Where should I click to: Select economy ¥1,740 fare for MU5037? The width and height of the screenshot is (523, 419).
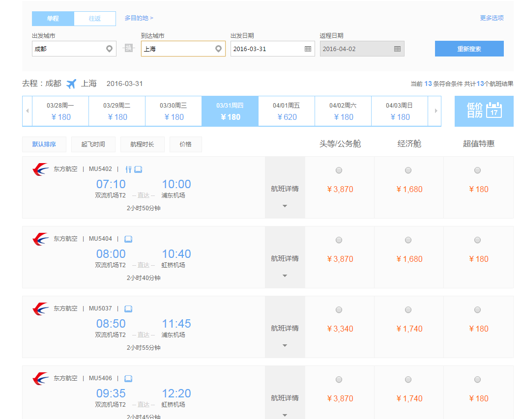(408, 309)
